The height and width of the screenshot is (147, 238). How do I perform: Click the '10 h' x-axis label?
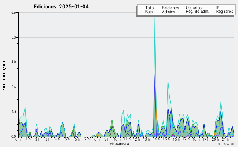(x=117, y=139)
